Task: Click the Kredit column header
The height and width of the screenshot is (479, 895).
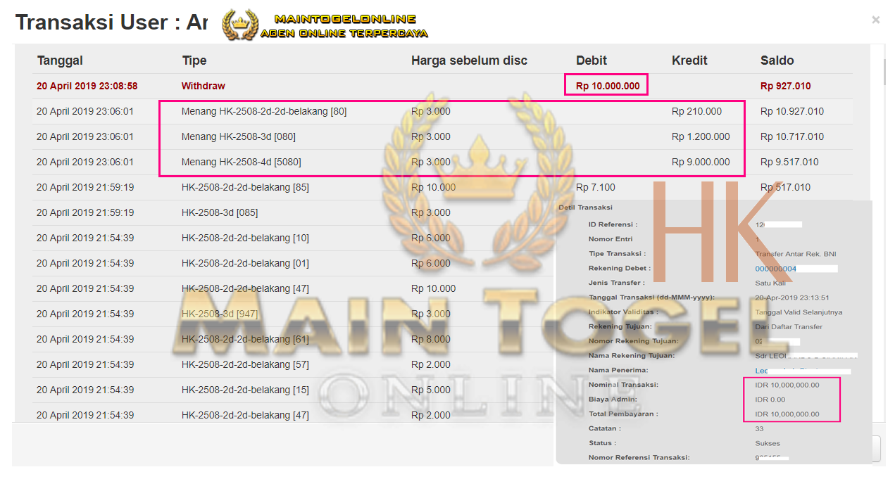Action: pyautogui.click(x=689, y=60)
